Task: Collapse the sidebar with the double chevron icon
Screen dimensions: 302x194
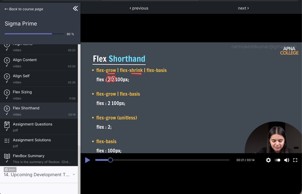Action: point(75,9)
